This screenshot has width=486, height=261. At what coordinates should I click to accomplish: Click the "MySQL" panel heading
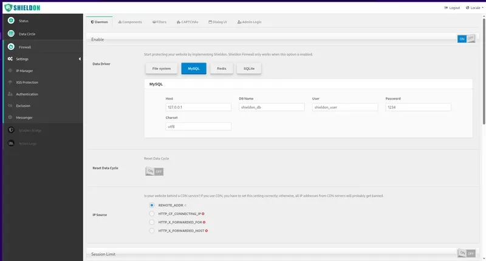156,84
